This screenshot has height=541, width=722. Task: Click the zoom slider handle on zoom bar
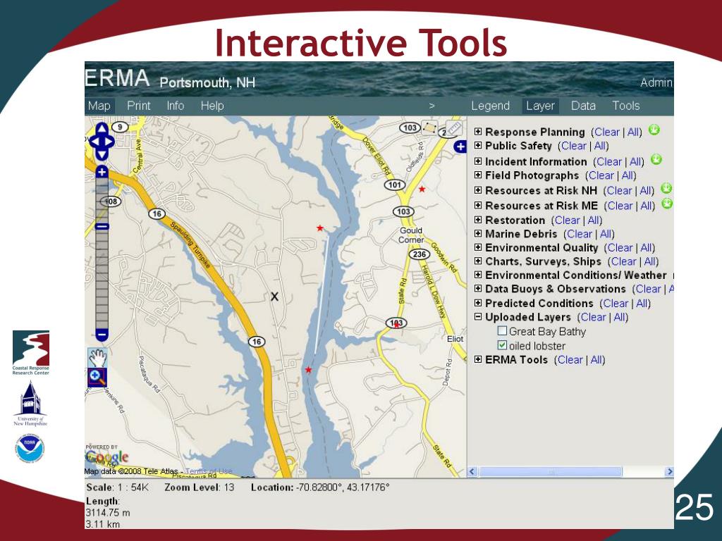click(102, 226)
